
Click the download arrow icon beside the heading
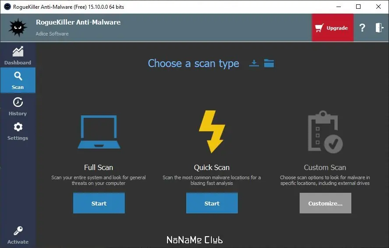point(254,63)
